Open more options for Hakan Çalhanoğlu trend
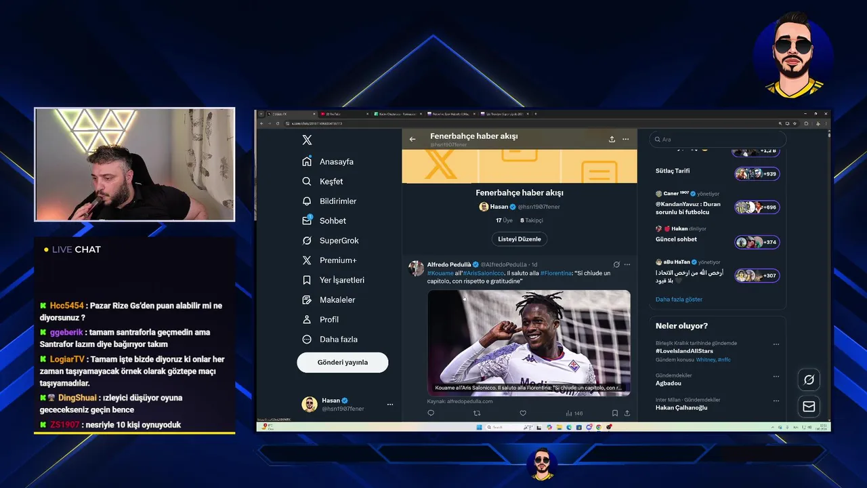This screenshot has width=867, height=488. (776, 400)
